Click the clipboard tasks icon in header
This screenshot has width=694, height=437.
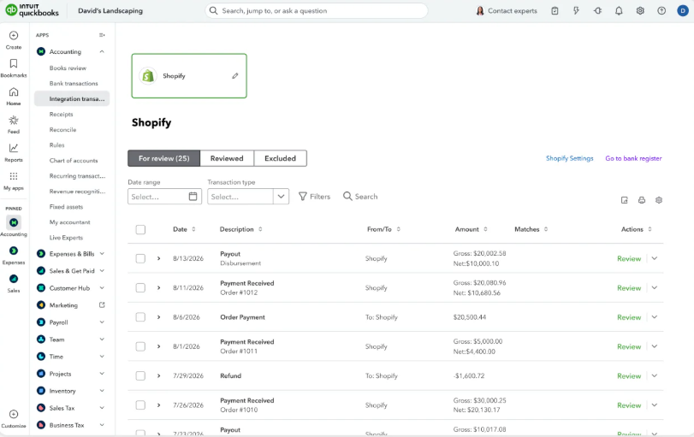pos(555,10)
